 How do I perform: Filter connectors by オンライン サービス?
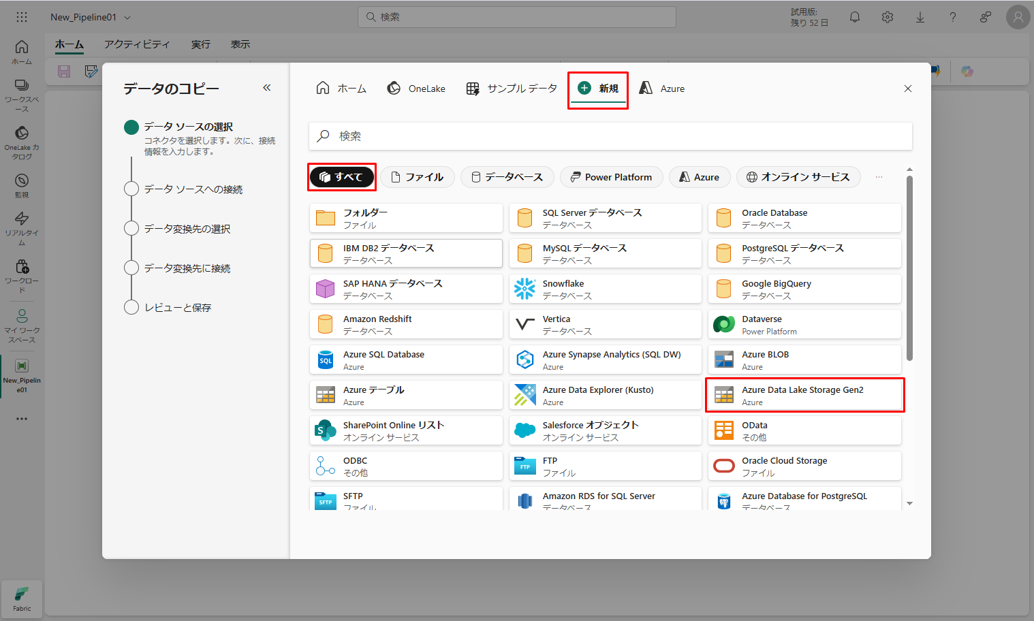(x=798, y=177)
